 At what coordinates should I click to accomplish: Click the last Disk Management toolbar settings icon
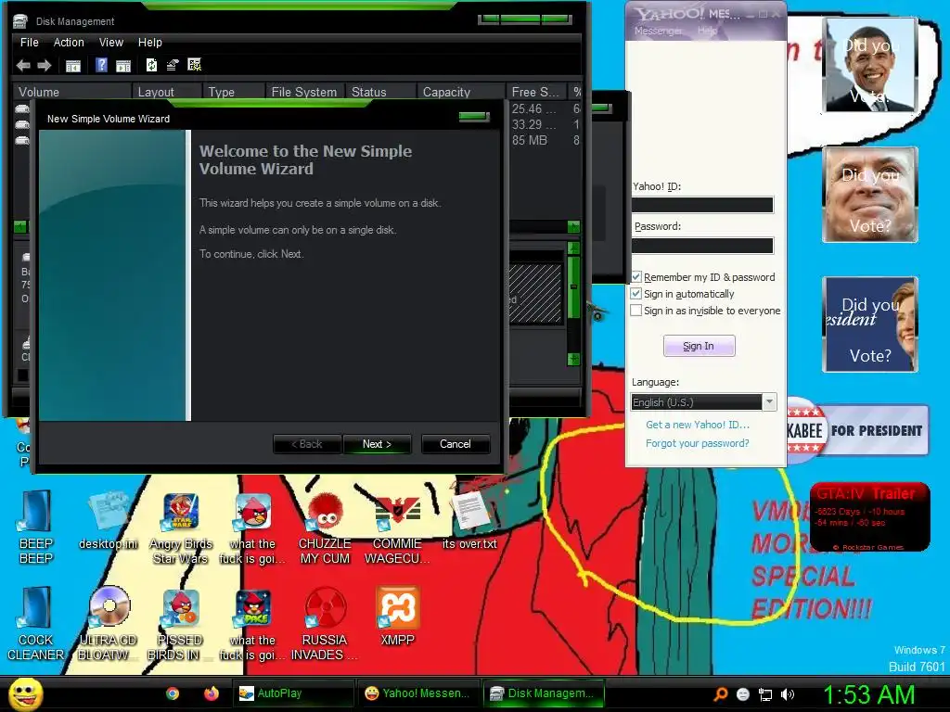click(195, 65)
